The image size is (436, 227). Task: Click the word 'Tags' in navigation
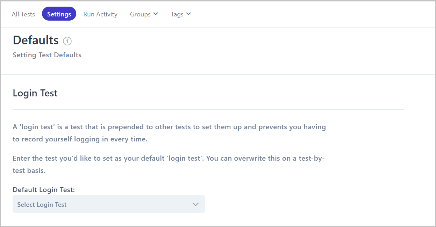pos(177,14)
